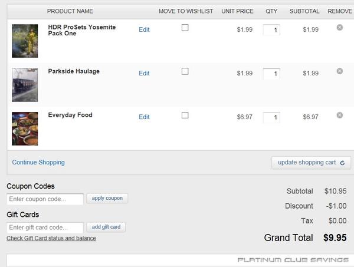This screenshot has height=267, width=354.
Task: Open Check Gift Card status and balance
Action: [51, 238]
